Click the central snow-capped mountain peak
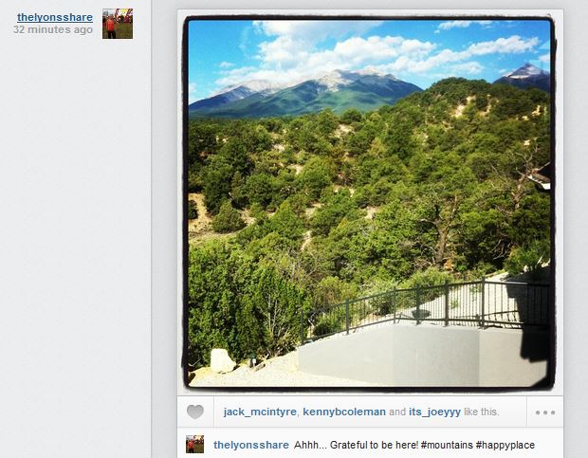The width and height of the screenshot is (588, 458). tap(345, 80)
